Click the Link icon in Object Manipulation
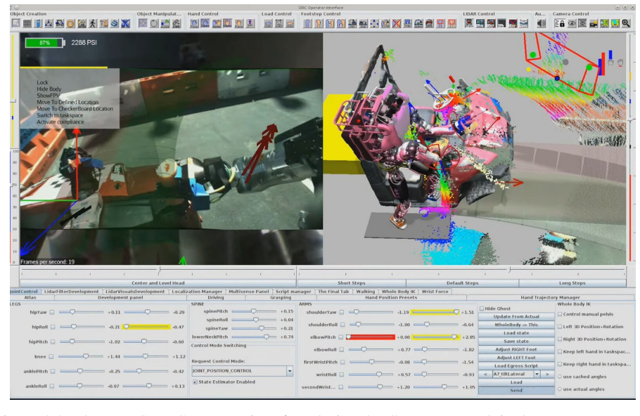The image size is (640, 416). tap(177, 23)
